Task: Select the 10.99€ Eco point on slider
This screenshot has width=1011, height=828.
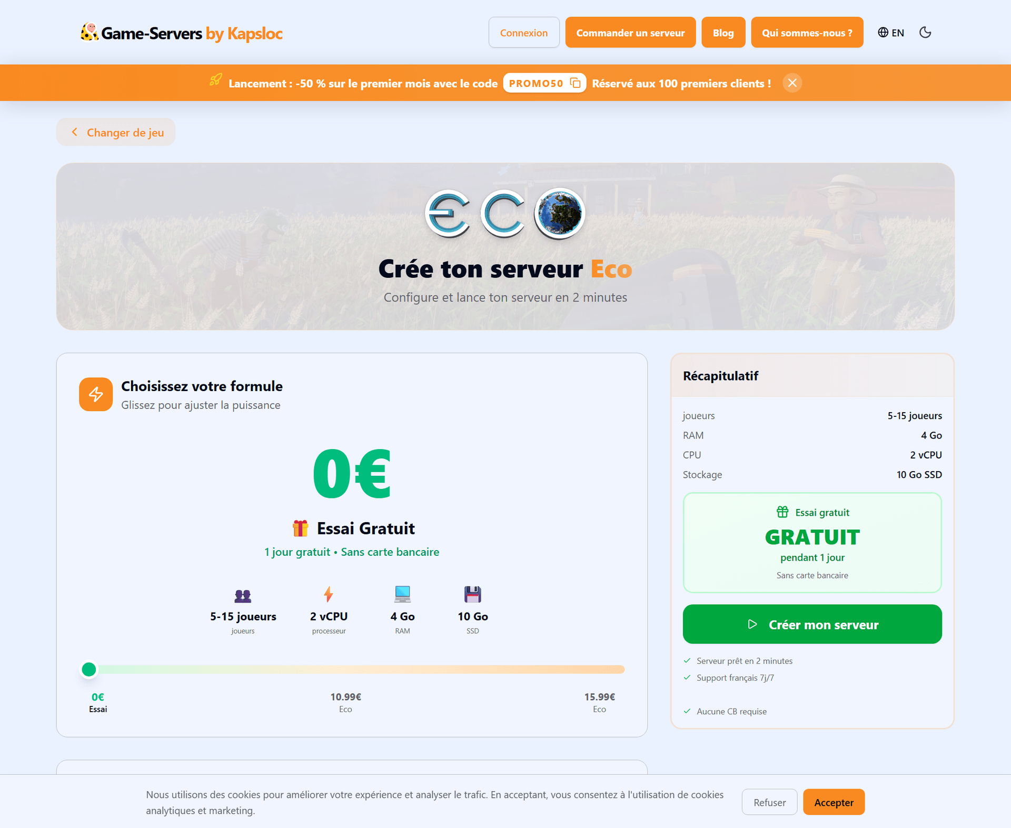Action: pos(345,702)
